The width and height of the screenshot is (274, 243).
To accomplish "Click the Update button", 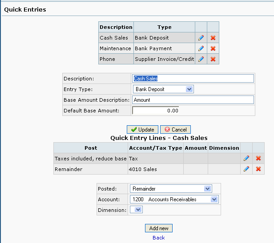I will [142, 130].
